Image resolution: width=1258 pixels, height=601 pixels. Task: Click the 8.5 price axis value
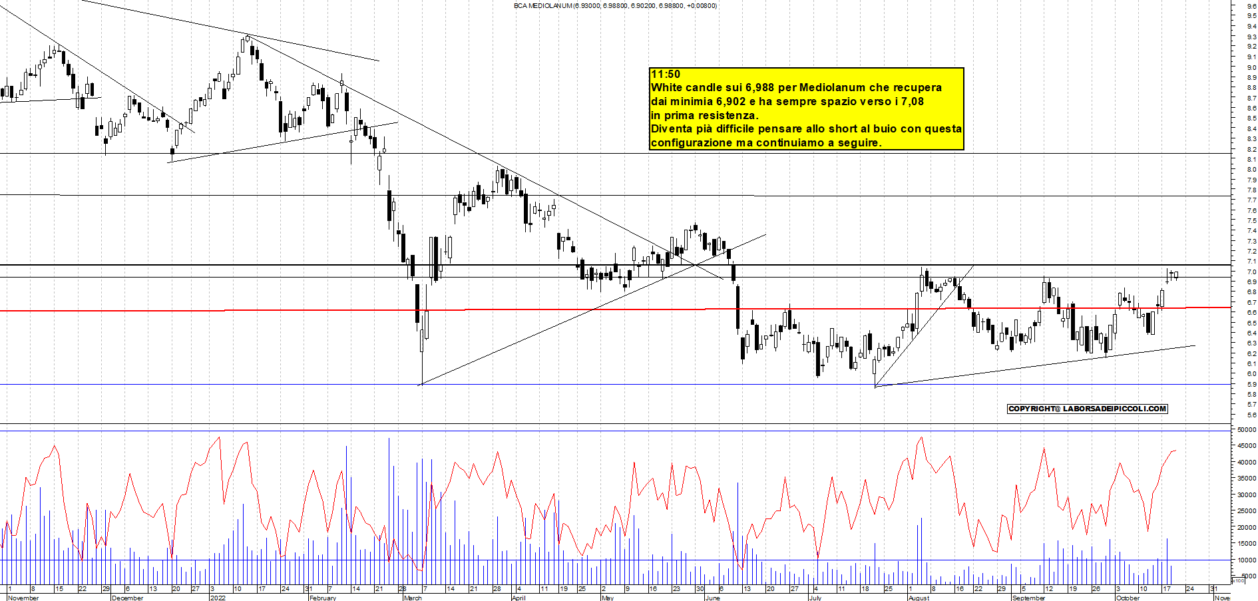(x=1251, y=118)
